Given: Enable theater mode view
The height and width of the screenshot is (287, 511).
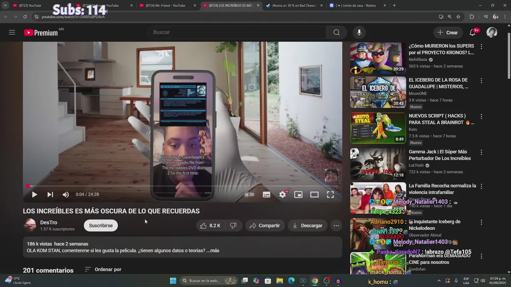Looking at the screenshot, I should pos(315,195).
